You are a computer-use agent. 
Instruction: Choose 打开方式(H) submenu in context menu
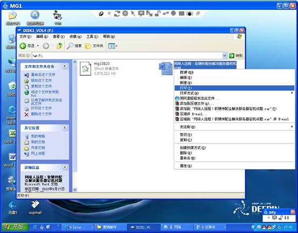(189, 93)
